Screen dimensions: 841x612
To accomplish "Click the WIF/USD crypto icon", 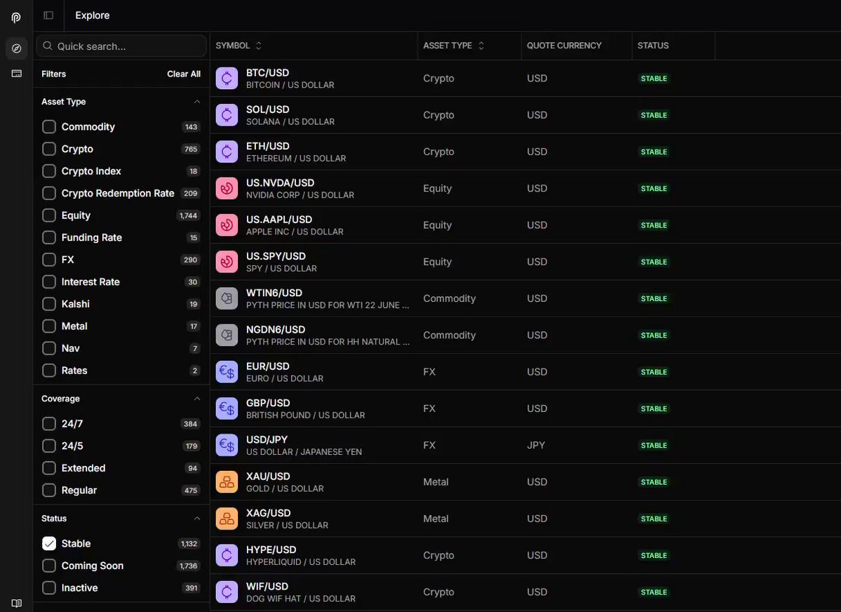I will pyautogui.click(x=227, y=592).
